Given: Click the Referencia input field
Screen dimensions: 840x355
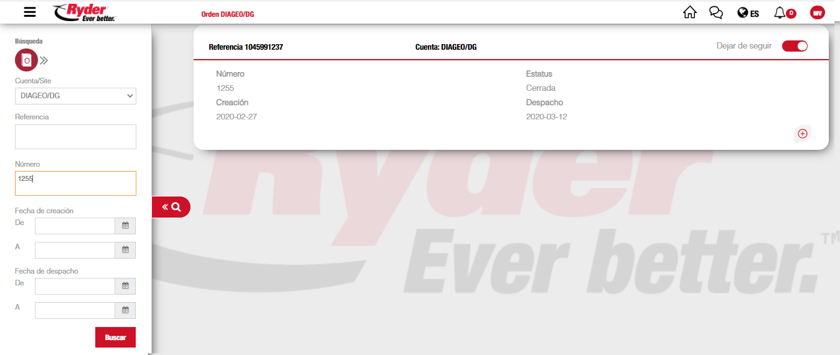Looking at the screenshot, I should [x=75, y=137].
